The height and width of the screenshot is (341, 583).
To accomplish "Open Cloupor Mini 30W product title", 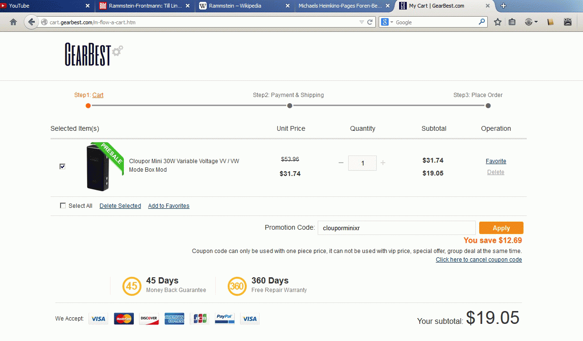I will [184, 166].
